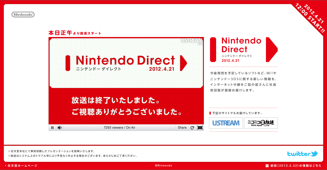The height and width of the screenshot is (170, 327).
Task: Open the Share option in player
Action: point(182,128)
